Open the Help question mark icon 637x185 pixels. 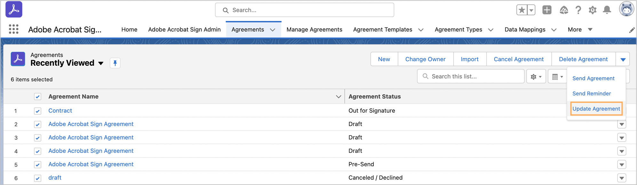(578, 10)
